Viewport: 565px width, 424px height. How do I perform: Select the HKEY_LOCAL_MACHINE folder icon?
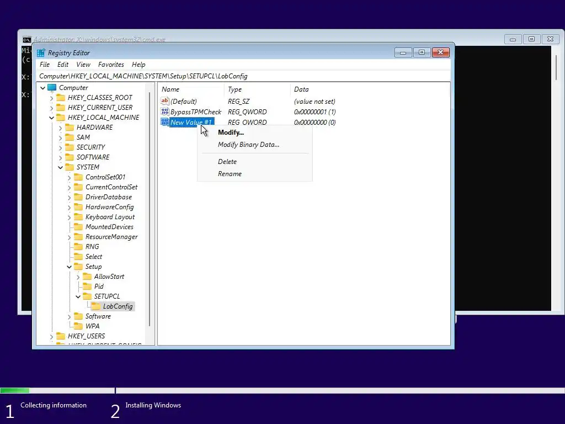pos(61,118)
